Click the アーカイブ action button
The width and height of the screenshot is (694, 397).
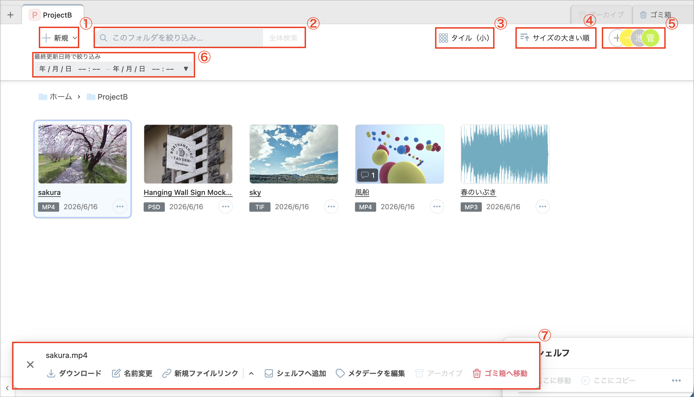(439, 373)
